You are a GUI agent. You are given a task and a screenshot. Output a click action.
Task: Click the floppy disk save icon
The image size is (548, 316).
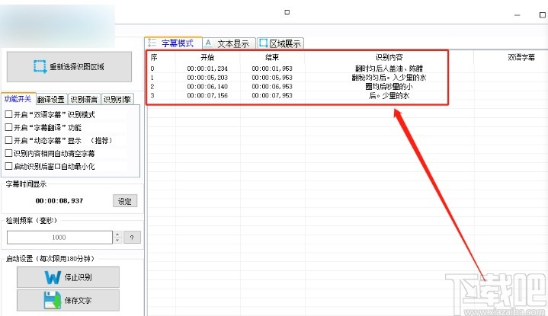point(53,300)
